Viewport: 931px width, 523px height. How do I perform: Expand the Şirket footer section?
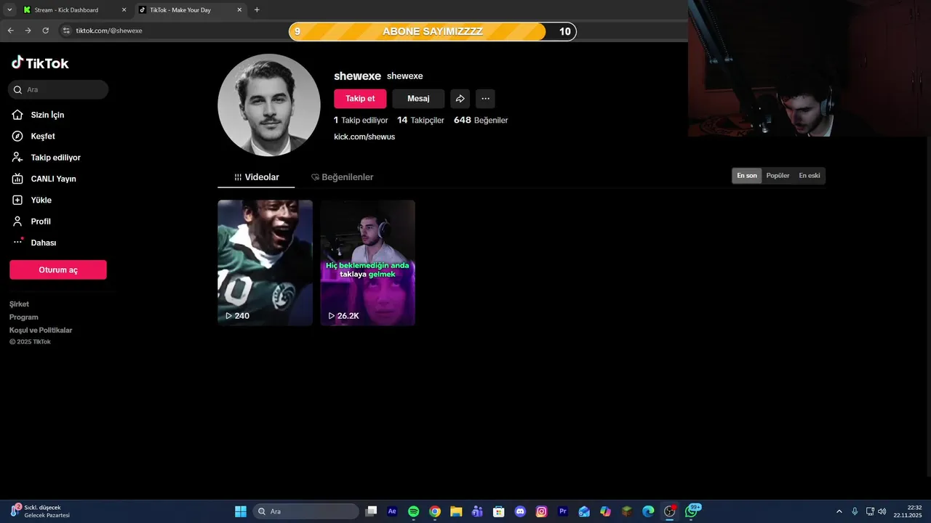point(20,304)
